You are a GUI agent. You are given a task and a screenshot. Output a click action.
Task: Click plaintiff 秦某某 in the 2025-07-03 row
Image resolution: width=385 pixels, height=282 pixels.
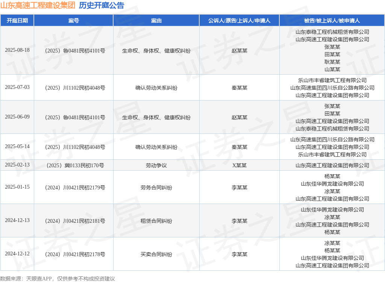point(239,88)
